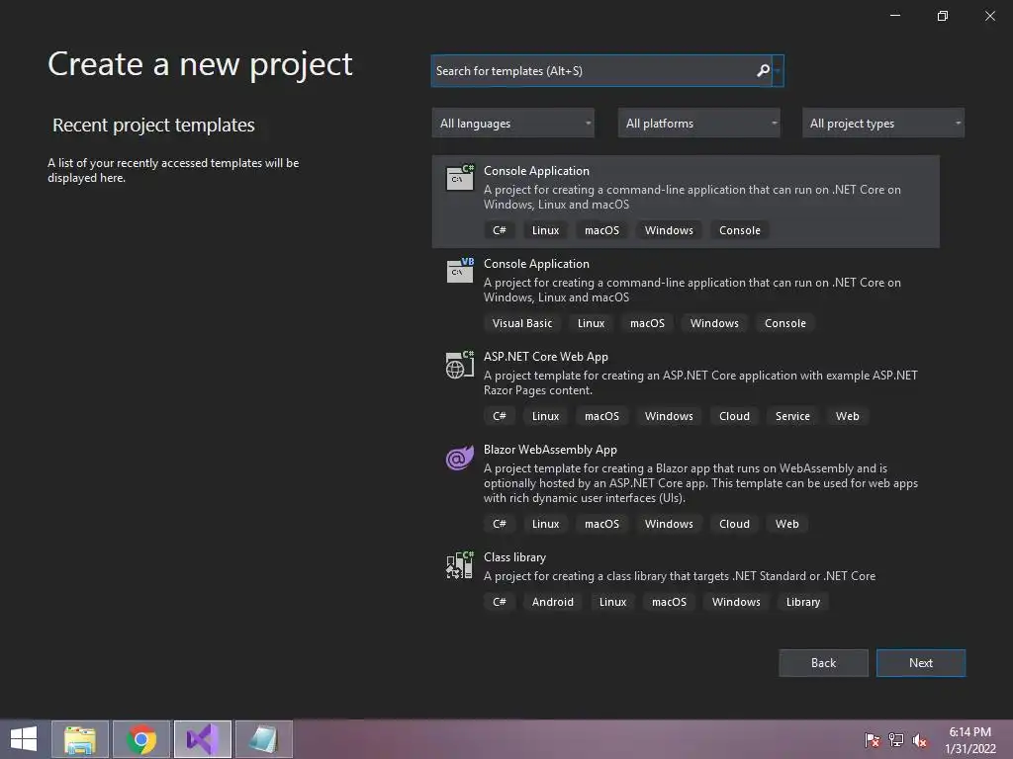Screen dimensions: 1013x759
Task: Select the VB Console Application icon
Action: point(459,271)
